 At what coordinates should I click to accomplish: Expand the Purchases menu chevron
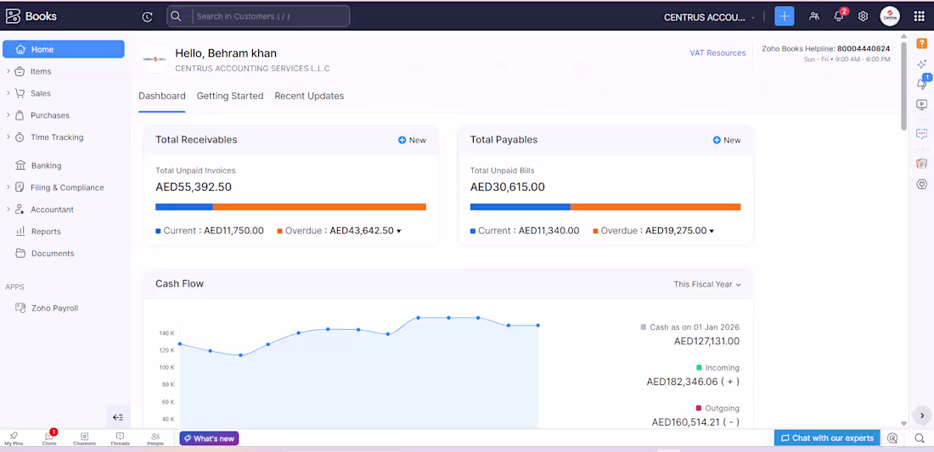pos(8,115)
